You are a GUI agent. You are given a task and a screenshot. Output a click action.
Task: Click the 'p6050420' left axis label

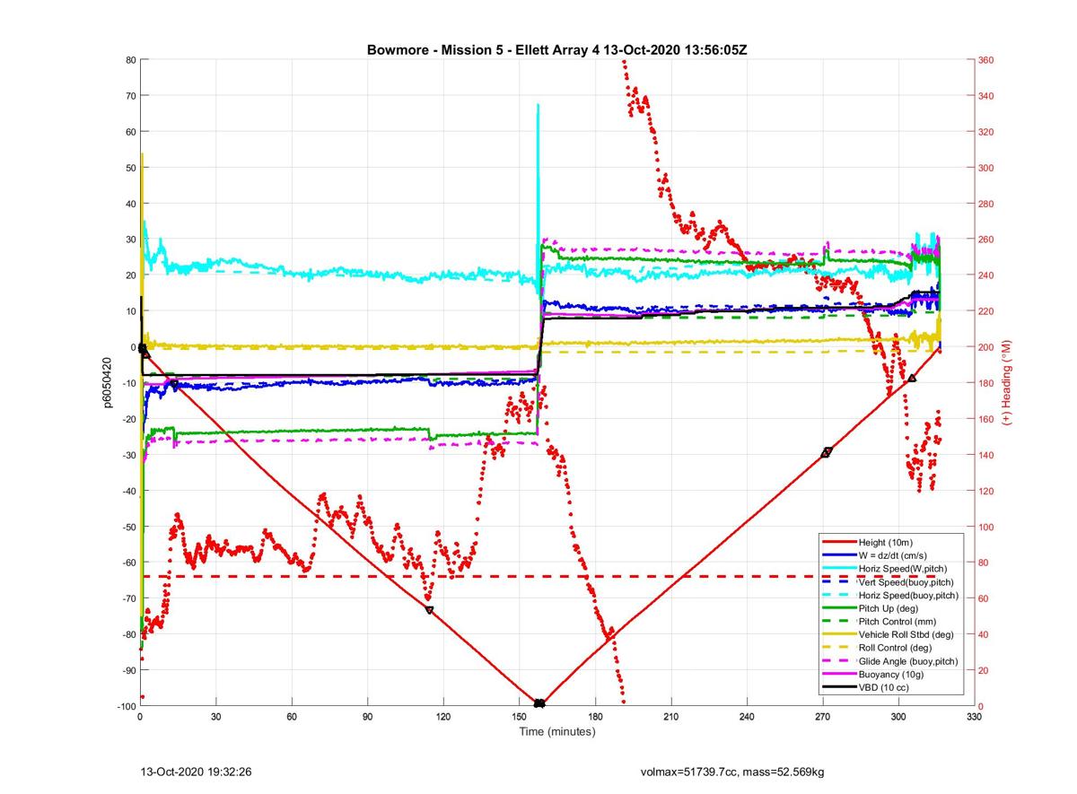click(x=109, y=383)
